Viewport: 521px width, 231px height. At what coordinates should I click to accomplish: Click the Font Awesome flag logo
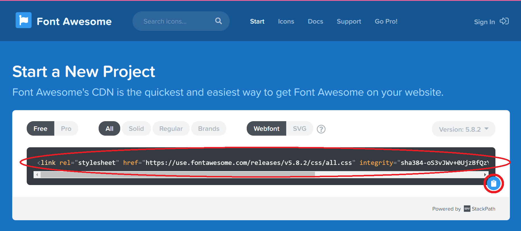[24, 20]
